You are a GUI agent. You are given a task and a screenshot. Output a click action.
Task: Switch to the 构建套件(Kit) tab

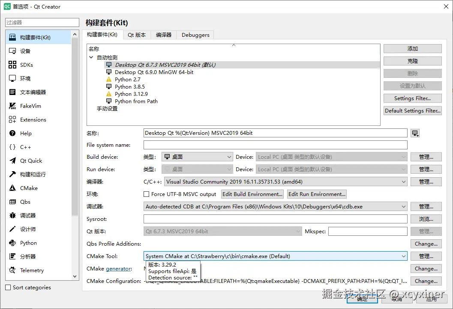point(102,35)
